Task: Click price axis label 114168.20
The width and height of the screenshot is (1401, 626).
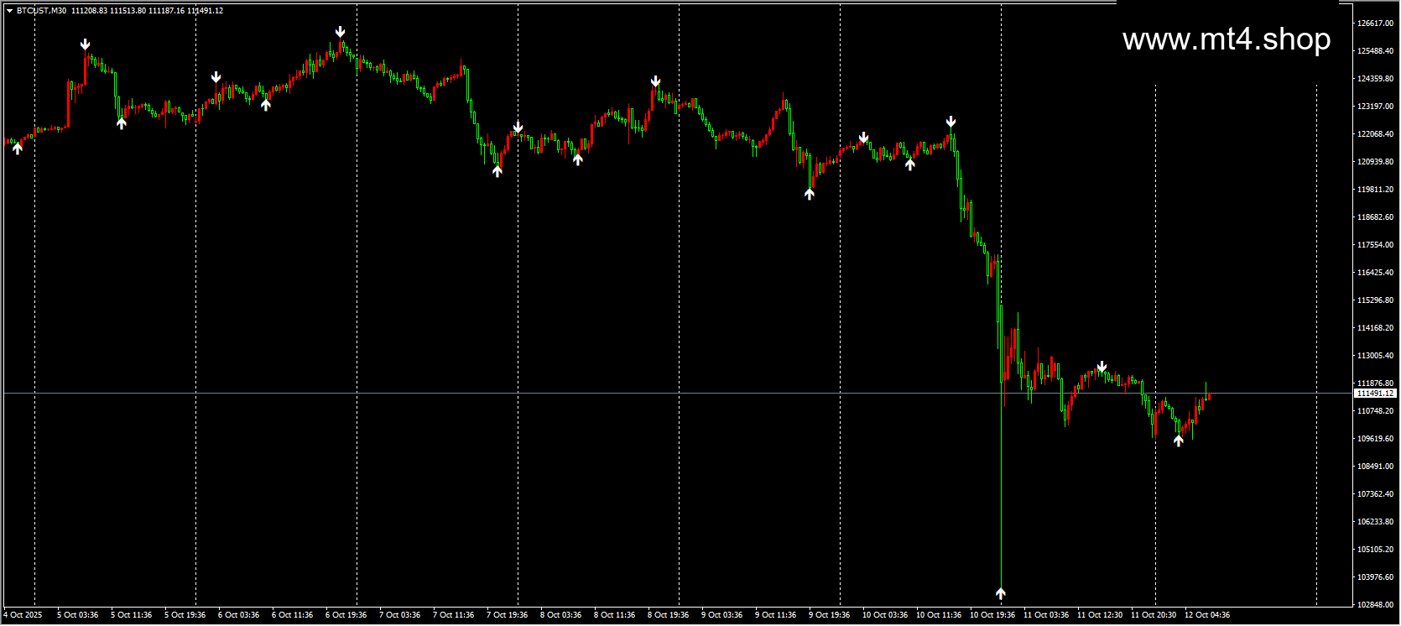Action: [x=1376, y=328]
